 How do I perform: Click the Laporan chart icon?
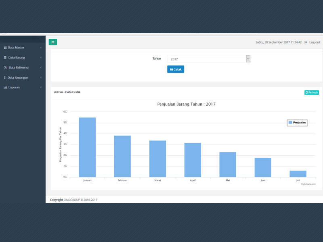coord(5,88)
